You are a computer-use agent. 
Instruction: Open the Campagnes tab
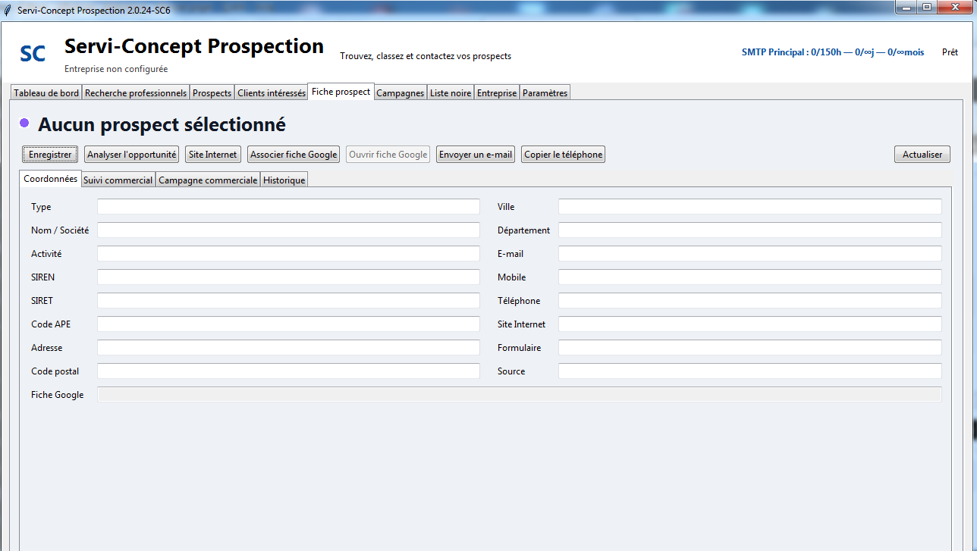(401, 93)
